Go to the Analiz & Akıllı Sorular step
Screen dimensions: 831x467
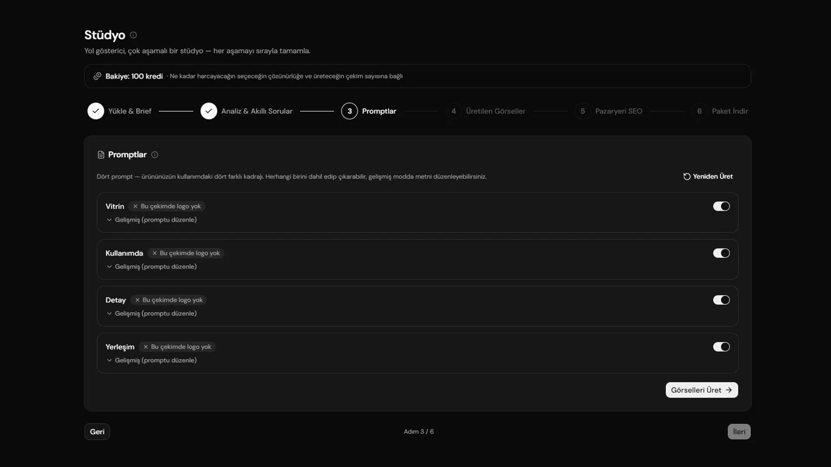246,111
